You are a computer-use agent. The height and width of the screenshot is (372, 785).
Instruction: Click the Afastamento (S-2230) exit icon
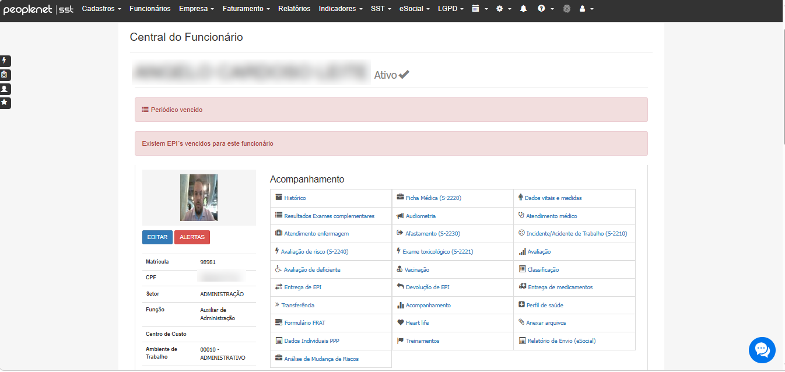tap(400, 233)
